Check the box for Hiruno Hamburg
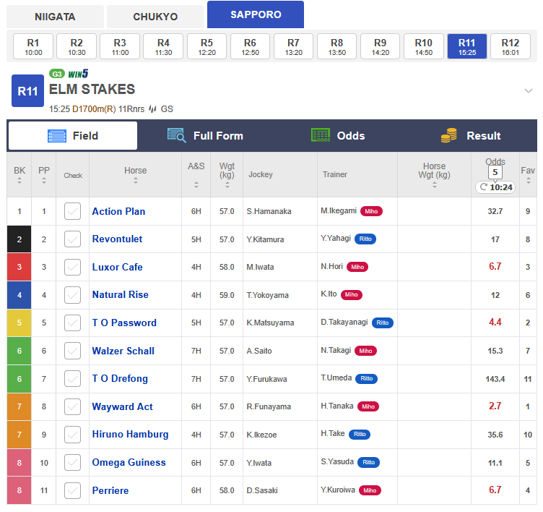The image size is (543, 512). 72,435
